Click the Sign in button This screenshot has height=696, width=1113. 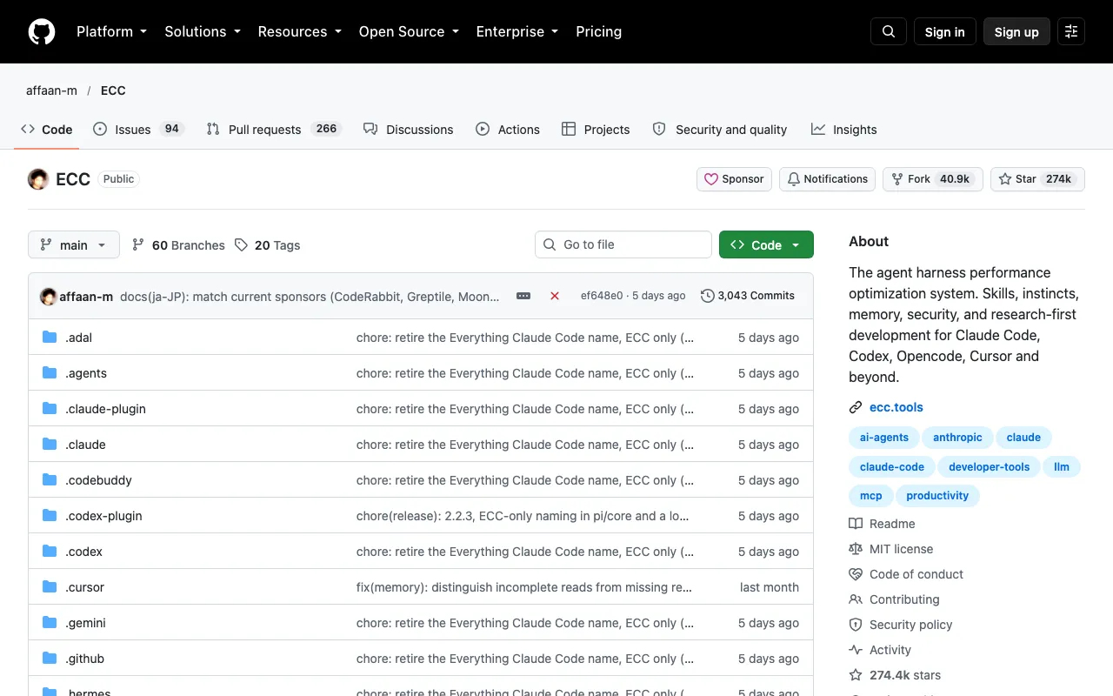945,31
